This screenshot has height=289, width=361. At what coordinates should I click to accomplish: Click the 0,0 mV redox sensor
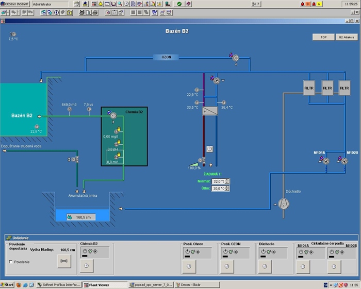[x=116, y=157]
